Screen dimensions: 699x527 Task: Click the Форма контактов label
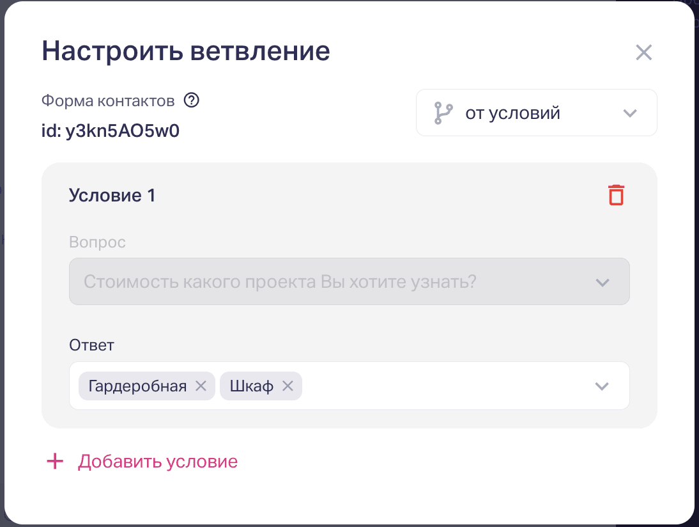[x=108, y=101]
